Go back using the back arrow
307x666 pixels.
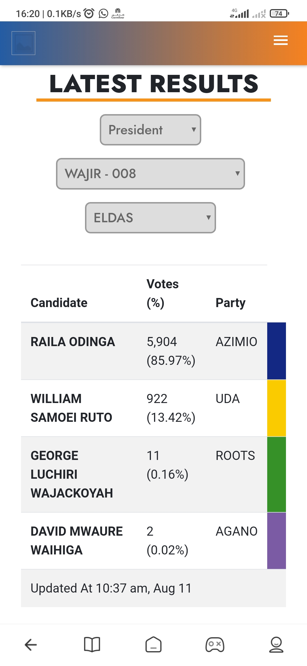31,645
